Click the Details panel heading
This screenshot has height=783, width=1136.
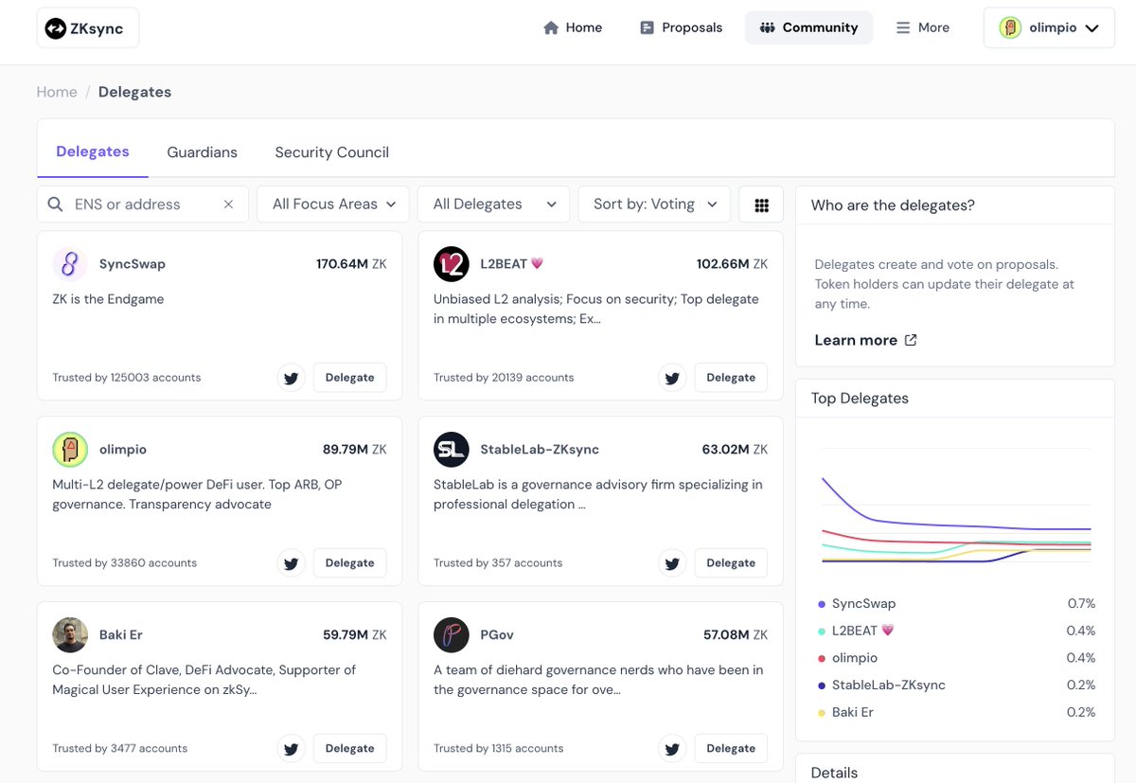(834, 773)
